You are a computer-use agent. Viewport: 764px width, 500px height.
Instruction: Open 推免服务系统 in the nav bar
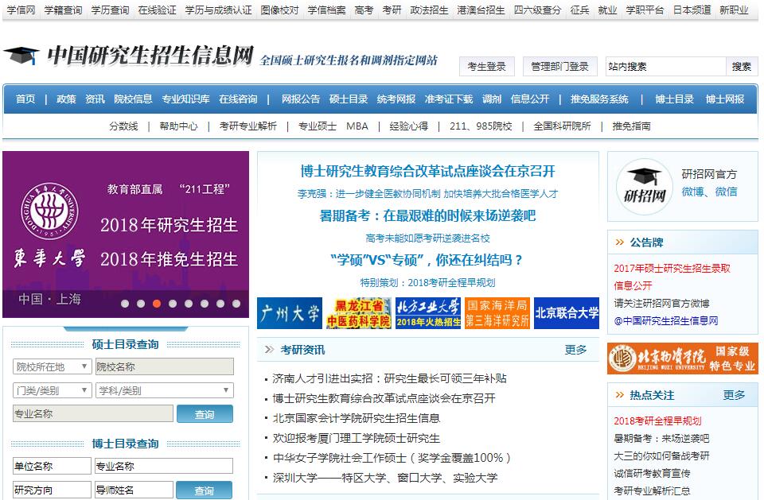pos(599,99)
